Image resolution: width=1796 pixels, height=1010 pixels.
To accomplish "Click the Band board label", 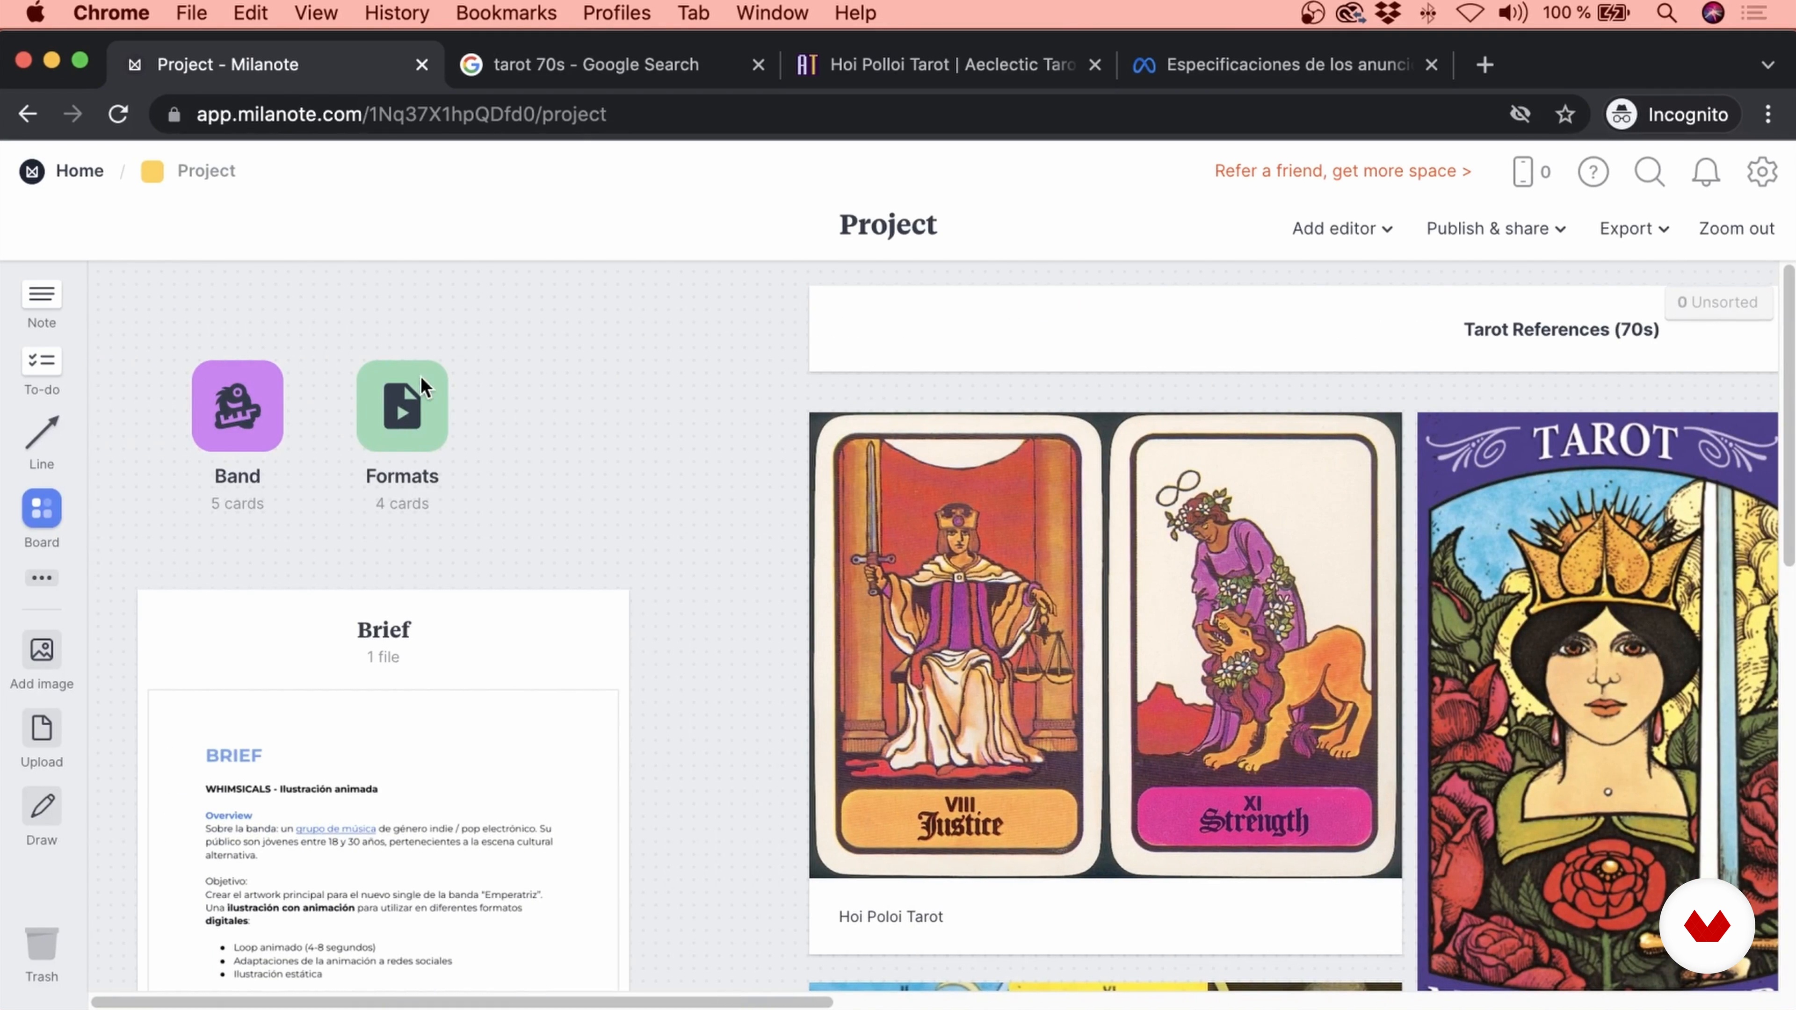I will 237,476.
